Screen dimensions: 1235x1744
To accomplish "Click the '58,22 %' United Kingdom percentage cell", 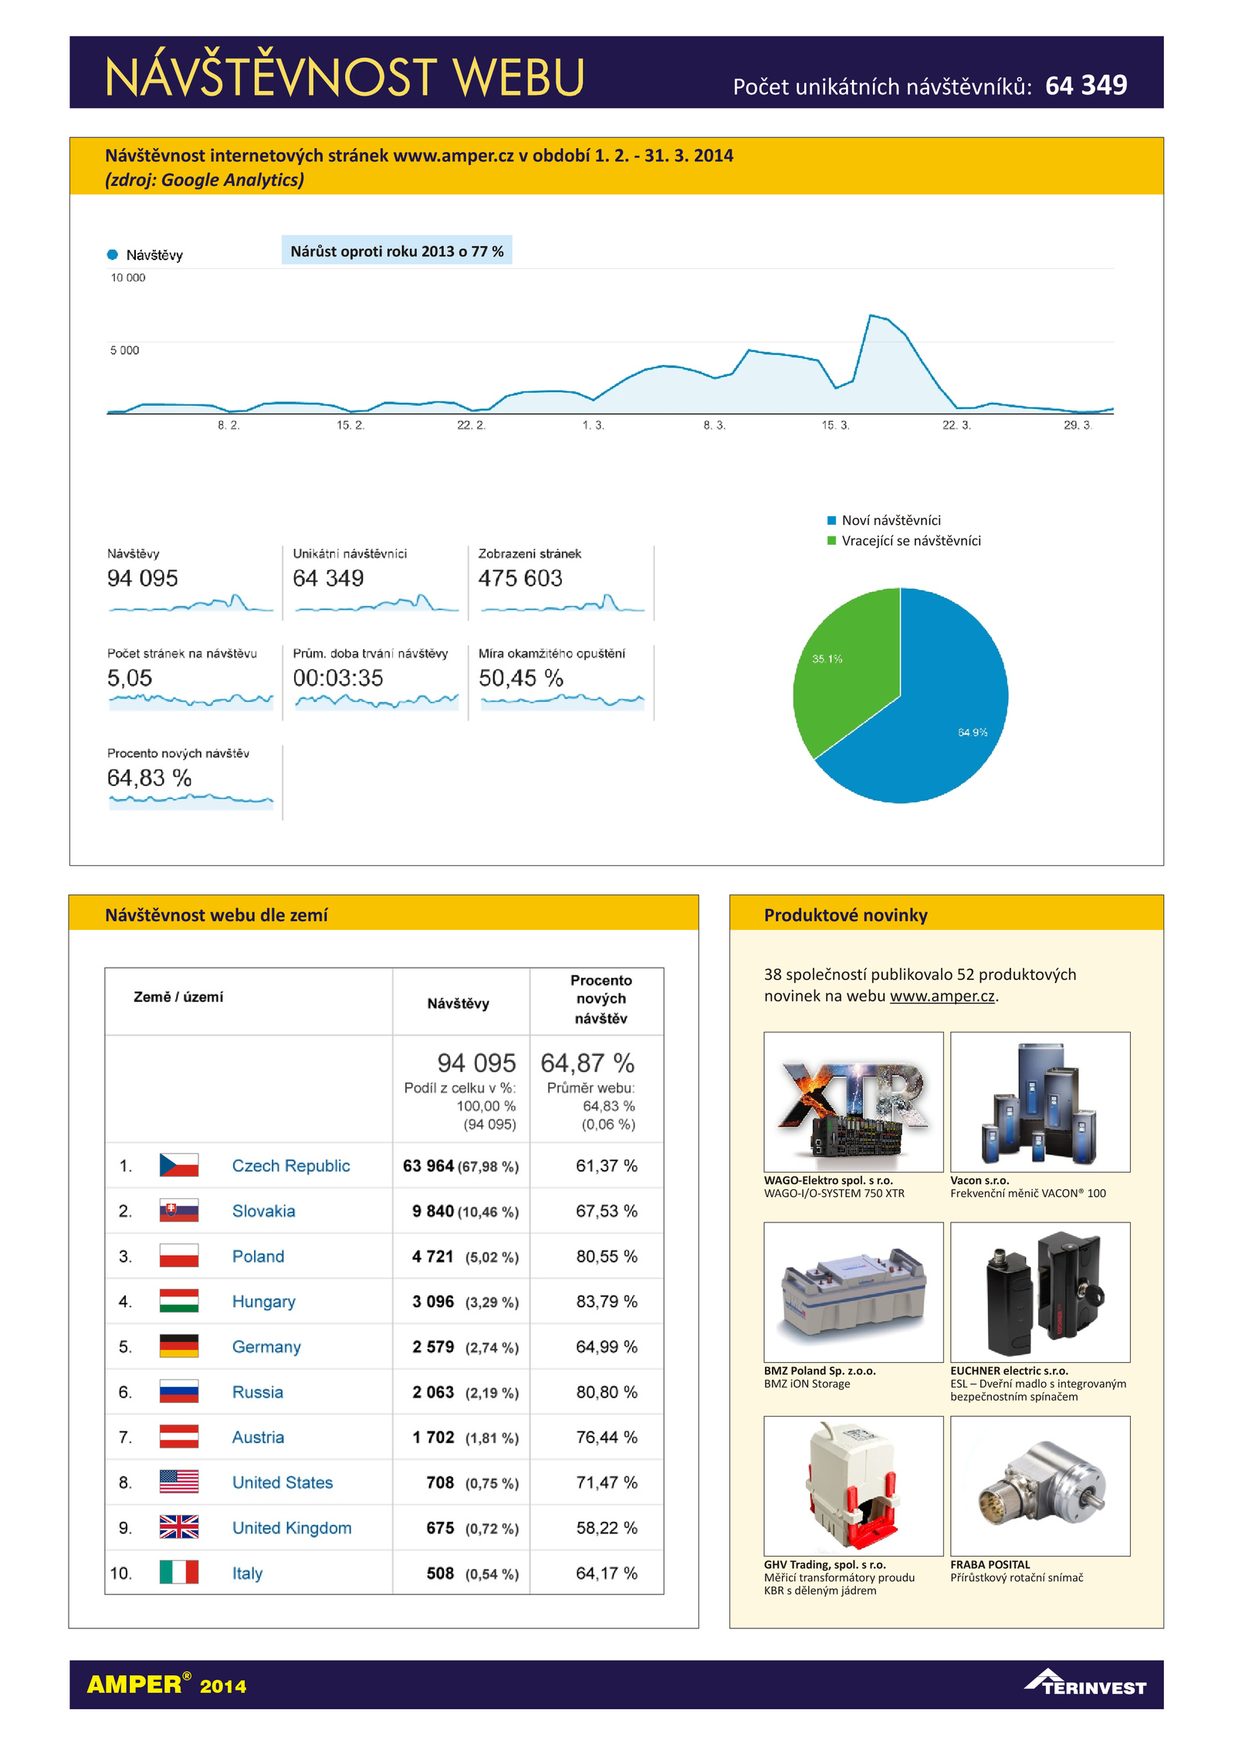I will tap(607, 1528).
